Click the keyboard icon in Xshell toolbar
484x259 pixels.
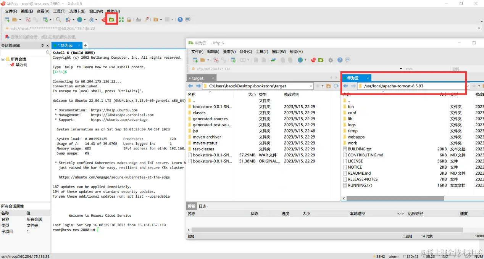(138, 19)
